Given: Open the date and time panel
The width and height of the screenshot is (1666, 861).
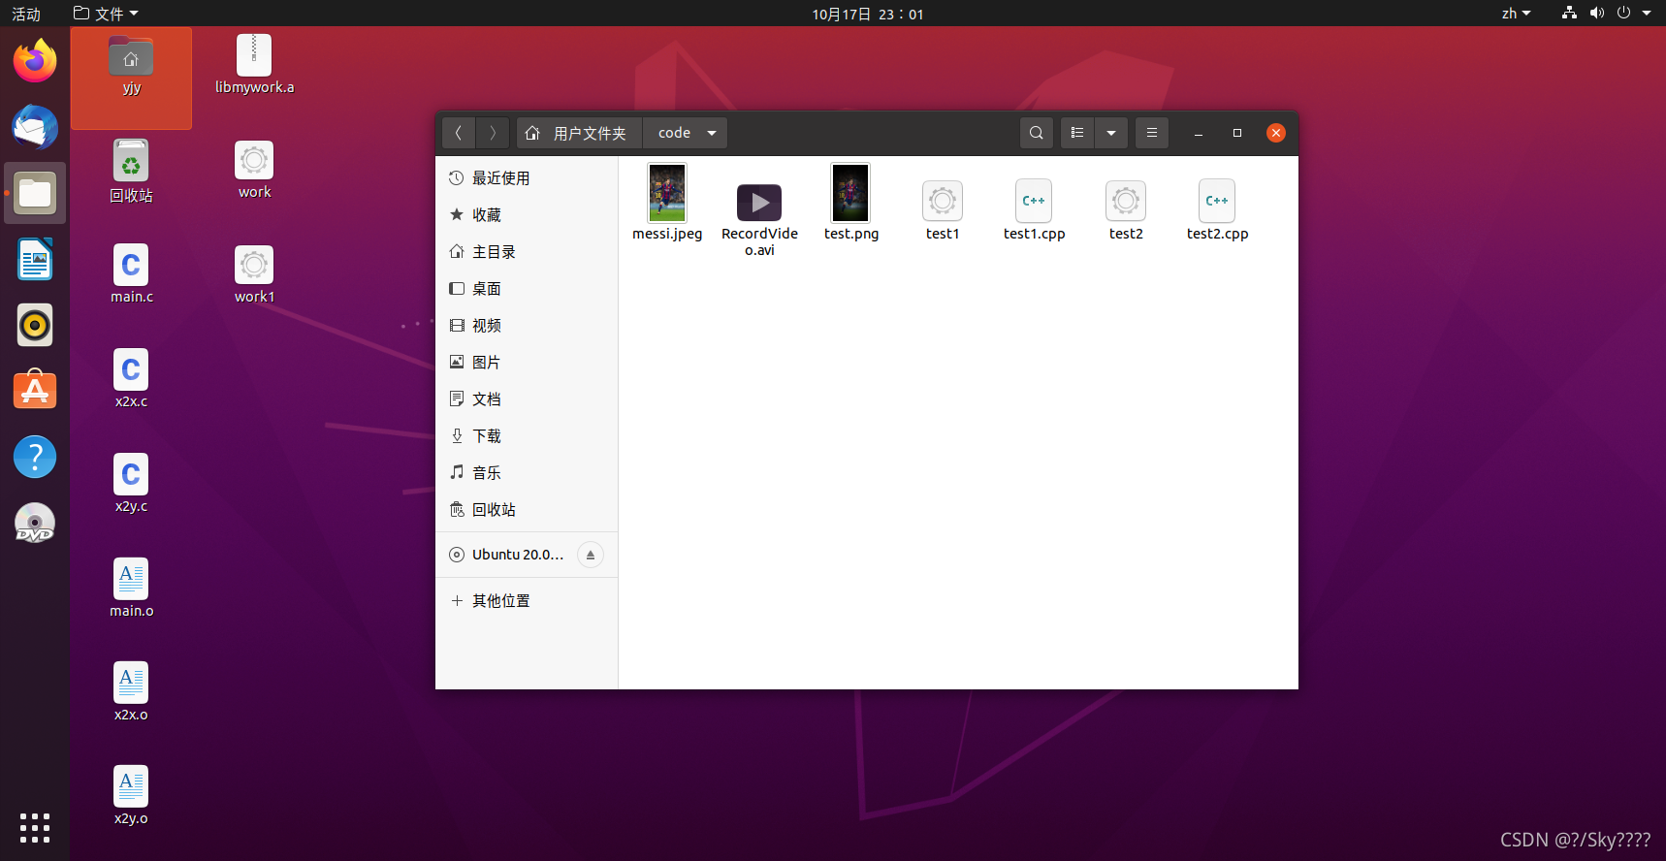Looking at the screenshot, I should 868,14.
